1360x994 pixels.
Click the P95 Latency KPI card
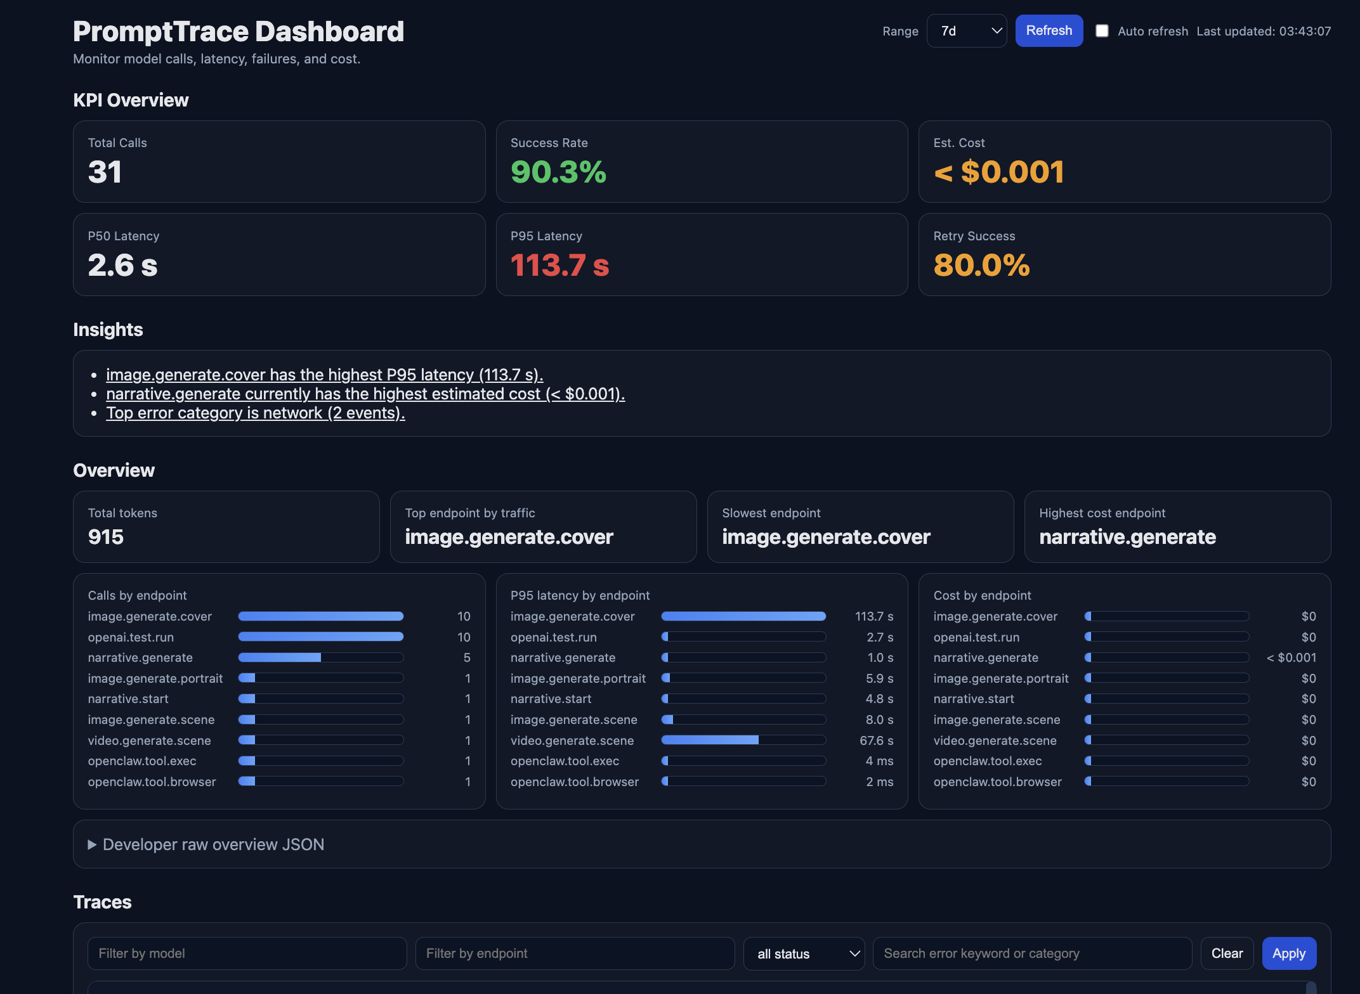pyautogui.click(x=702, y=254)
